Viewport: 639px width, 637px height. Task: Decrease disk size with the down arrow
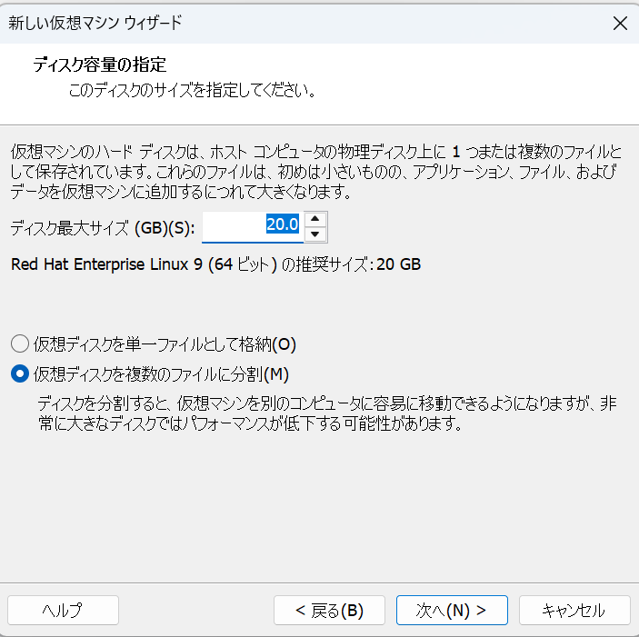(x=315, y=234)
